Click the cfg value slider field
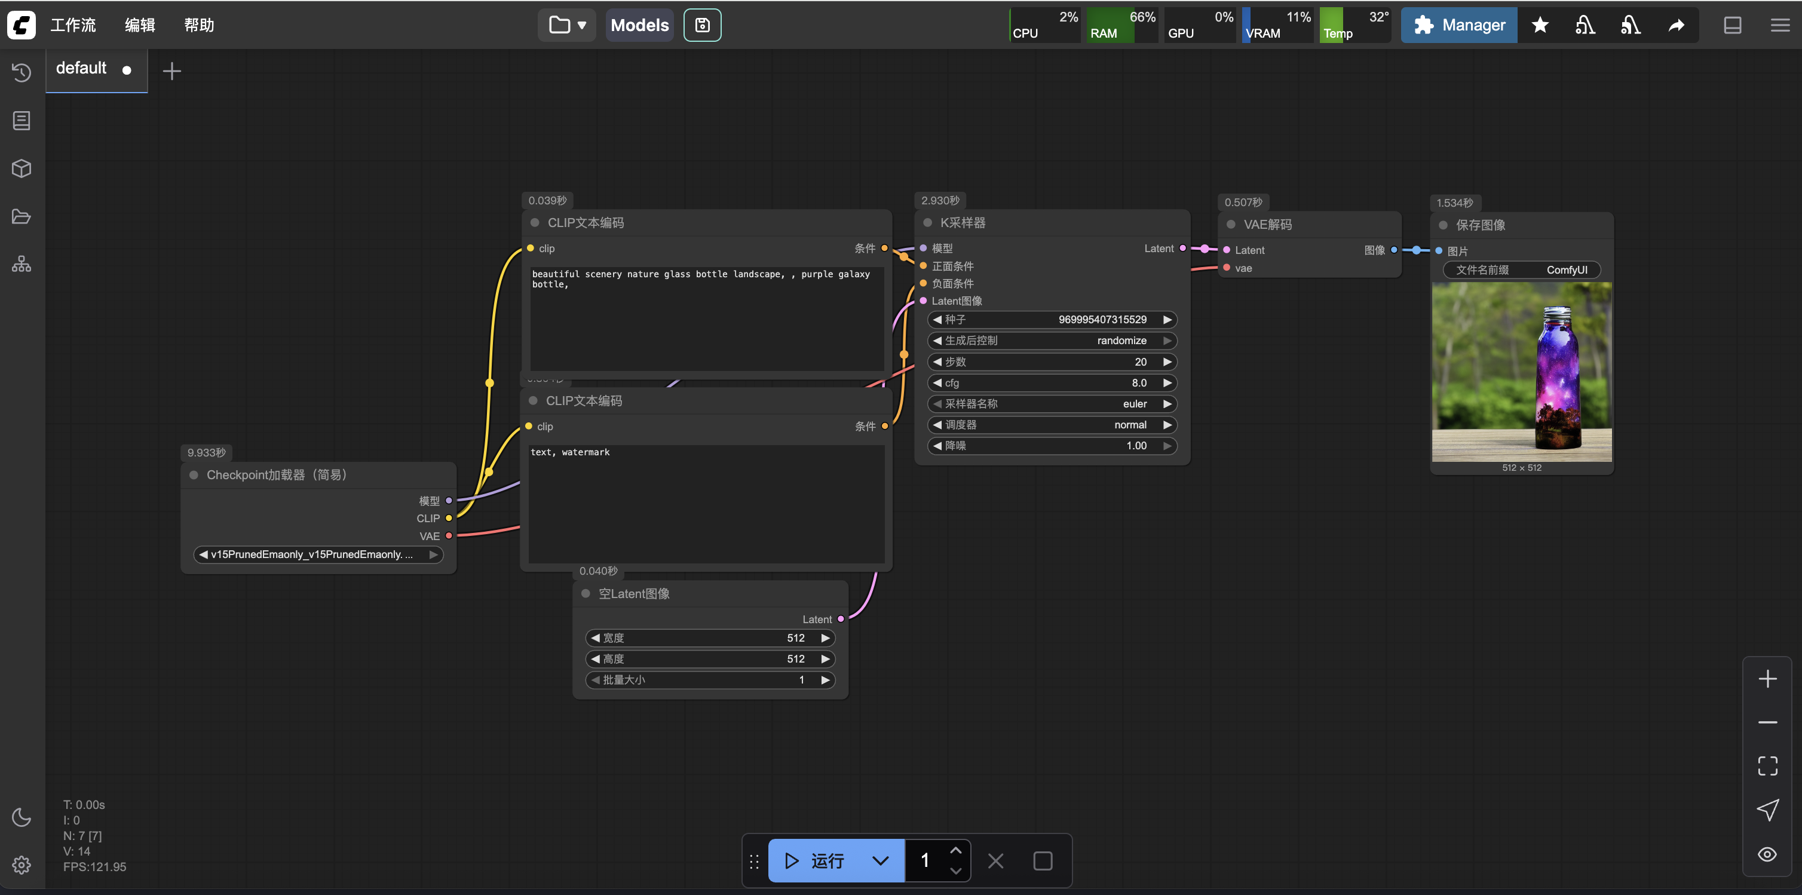The height and width of the screenshot is (895, 1802). click(x=1052, y=383)
